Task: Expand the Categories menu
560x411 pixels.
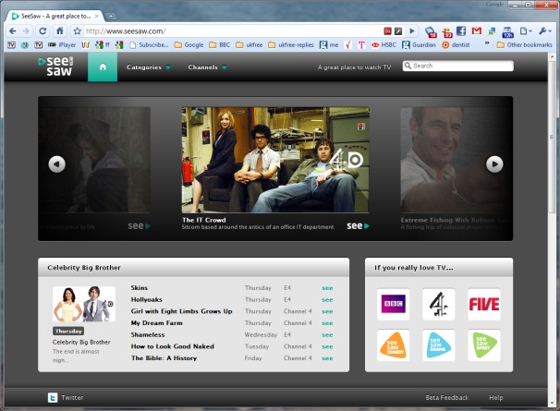Action: (x=148, y=67)
